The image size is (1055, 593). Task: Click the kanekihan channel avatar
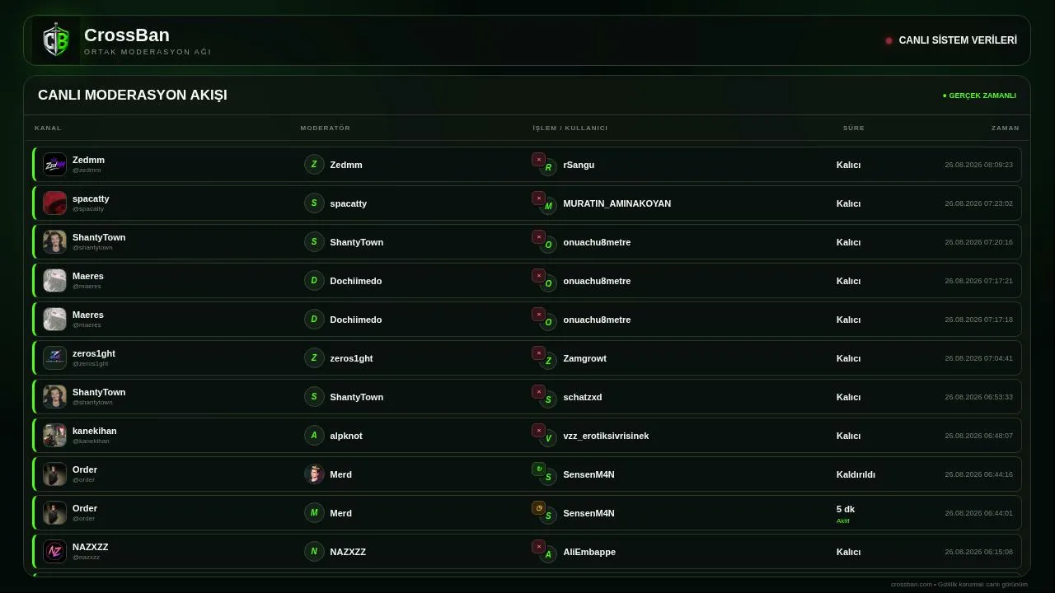click(x=54, y=436)
